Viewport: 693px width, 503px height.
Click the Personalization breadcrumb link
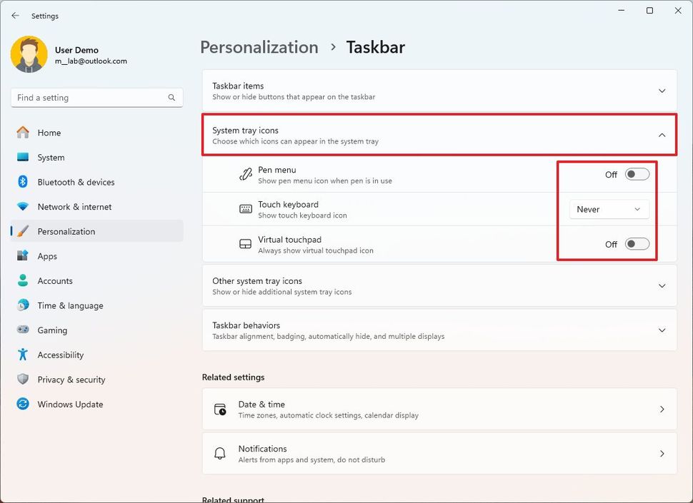click(x=259, y=47)
